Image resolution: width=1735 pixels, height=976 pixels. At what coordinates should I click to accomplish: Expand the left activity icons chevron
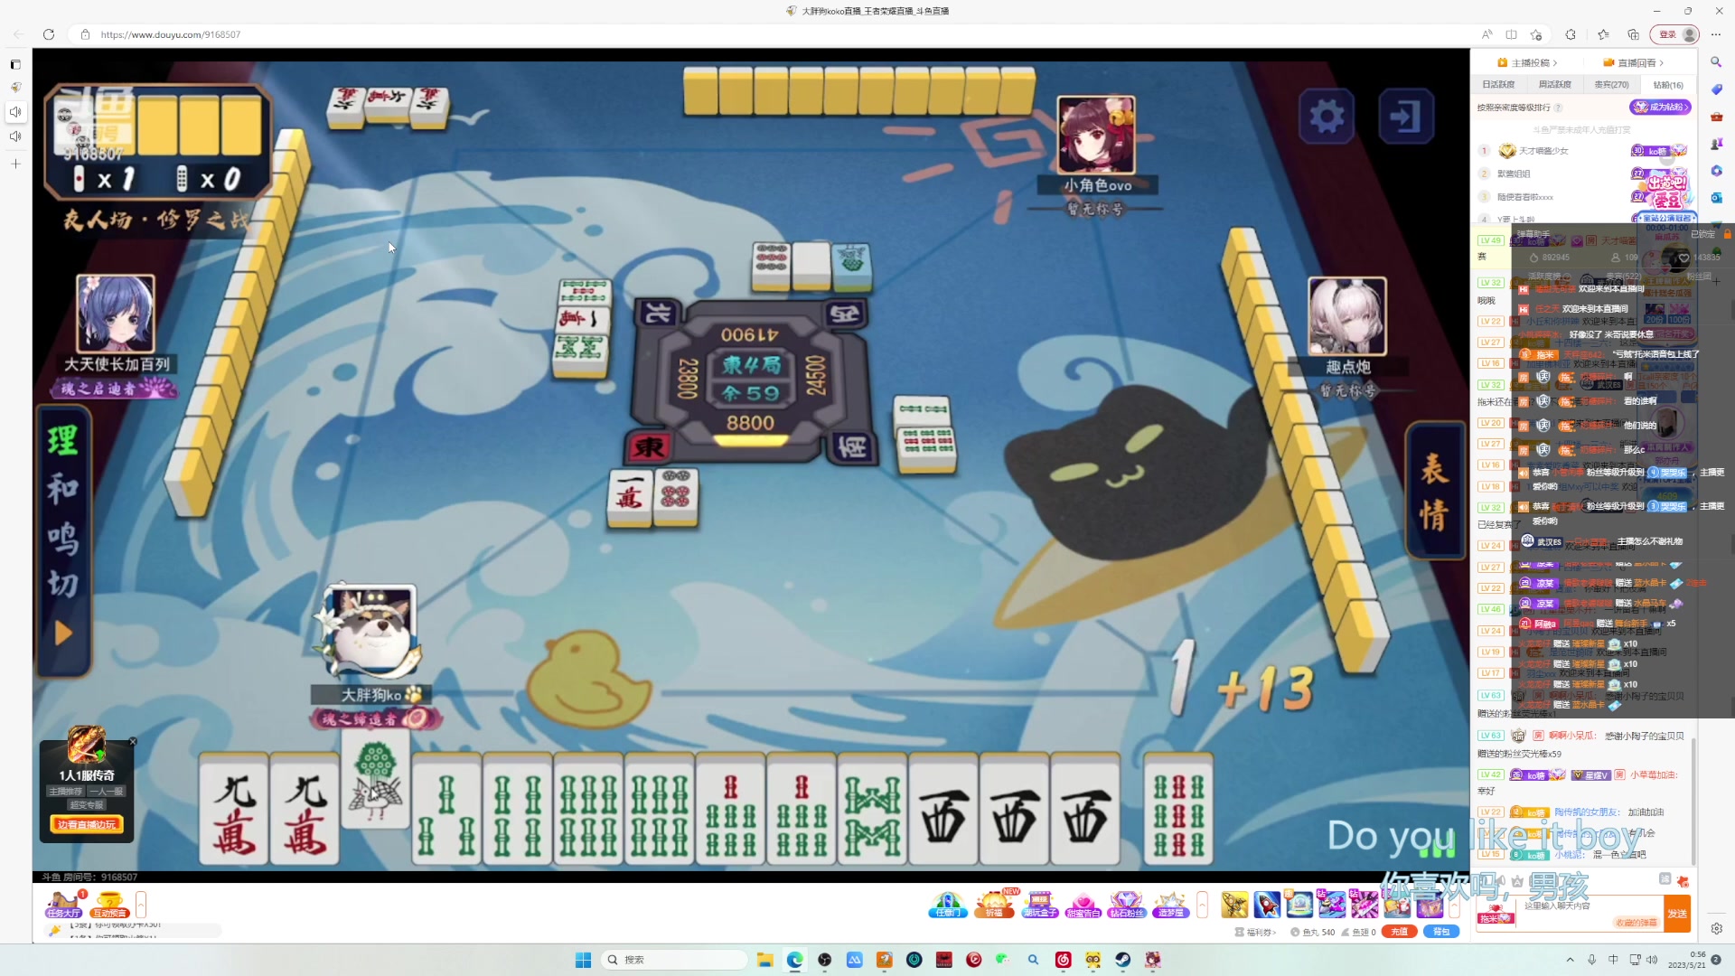[141, 904]
